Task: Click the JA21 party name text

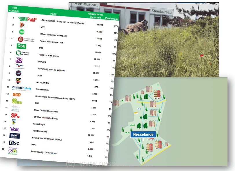Action: coord(39,76)
